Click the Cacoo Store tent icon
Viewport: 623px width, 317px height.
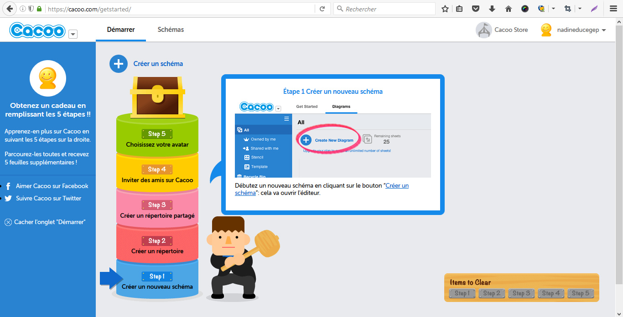coord(483,30)
